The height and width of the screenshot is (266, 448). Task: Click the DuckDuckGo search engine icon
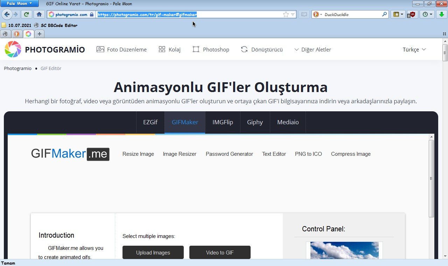point(316,14)
